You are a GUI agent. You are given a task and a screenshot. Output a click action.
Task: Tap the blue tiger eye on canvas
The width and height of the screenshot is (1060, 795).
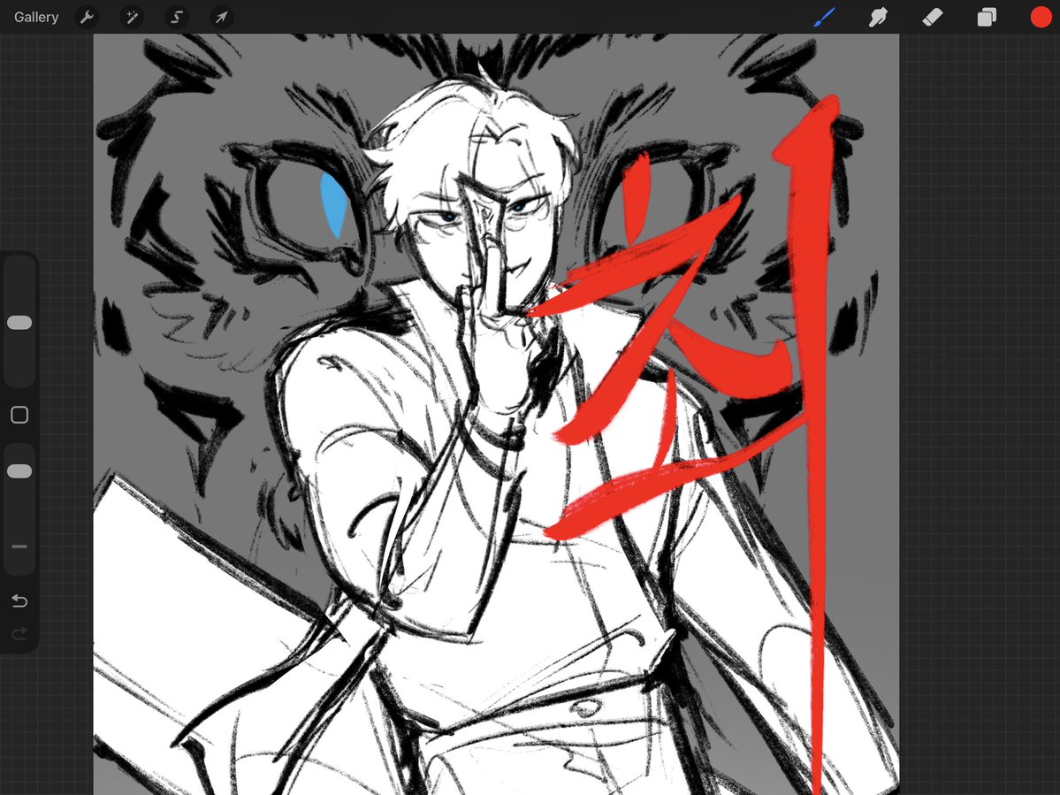333,203
